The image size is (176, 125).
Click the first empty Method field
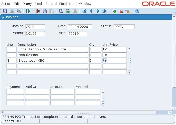coord(88,92)
